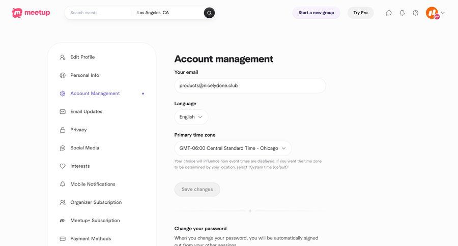Click Start a new group button
The image size is (458, 246).
tap(316, 13)
